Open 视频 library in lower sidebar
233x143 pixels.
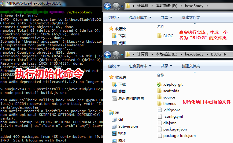pos(119,133)
